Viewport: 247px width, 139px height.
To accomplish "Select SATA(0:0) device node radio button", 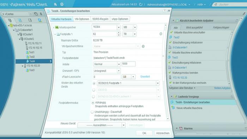I will click(94, 97).
